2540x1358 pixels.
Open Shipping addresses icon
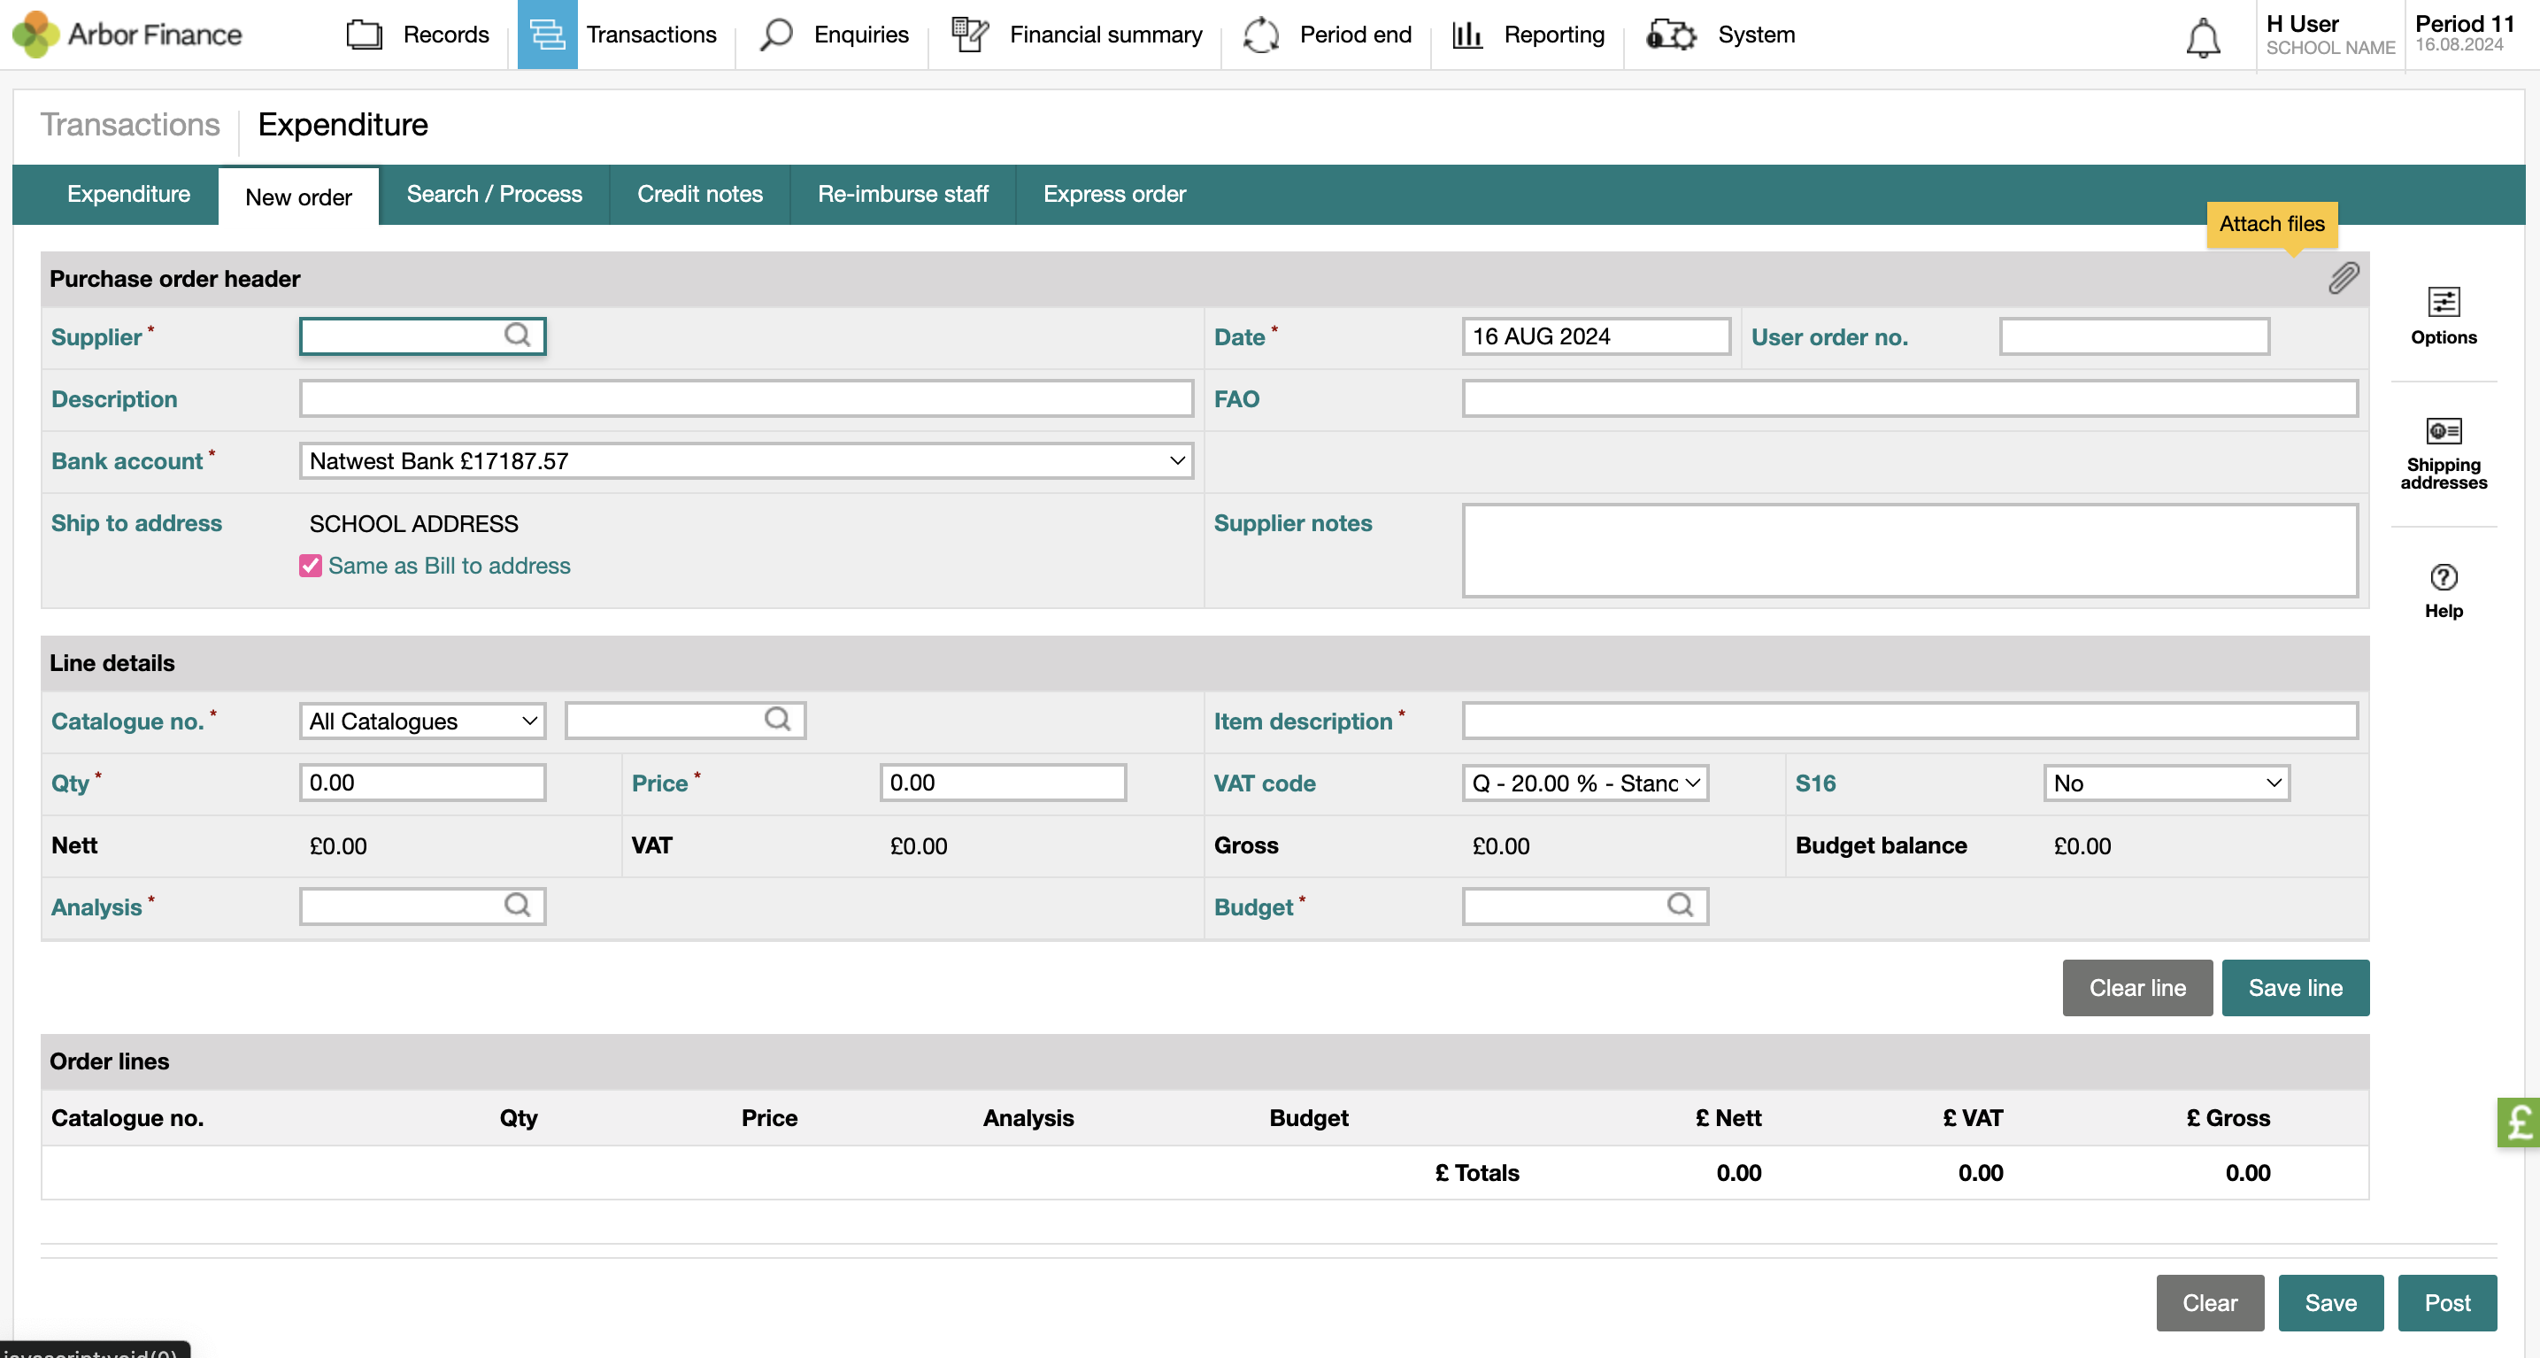click(x=2443, y=452)
